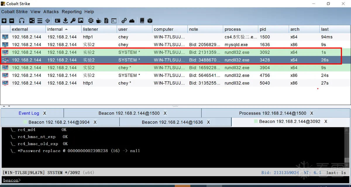Click terminal scripted web delivery icon
Image resolution: width=351 pixels, height=187 pixels.
click(x=114, y=21)
